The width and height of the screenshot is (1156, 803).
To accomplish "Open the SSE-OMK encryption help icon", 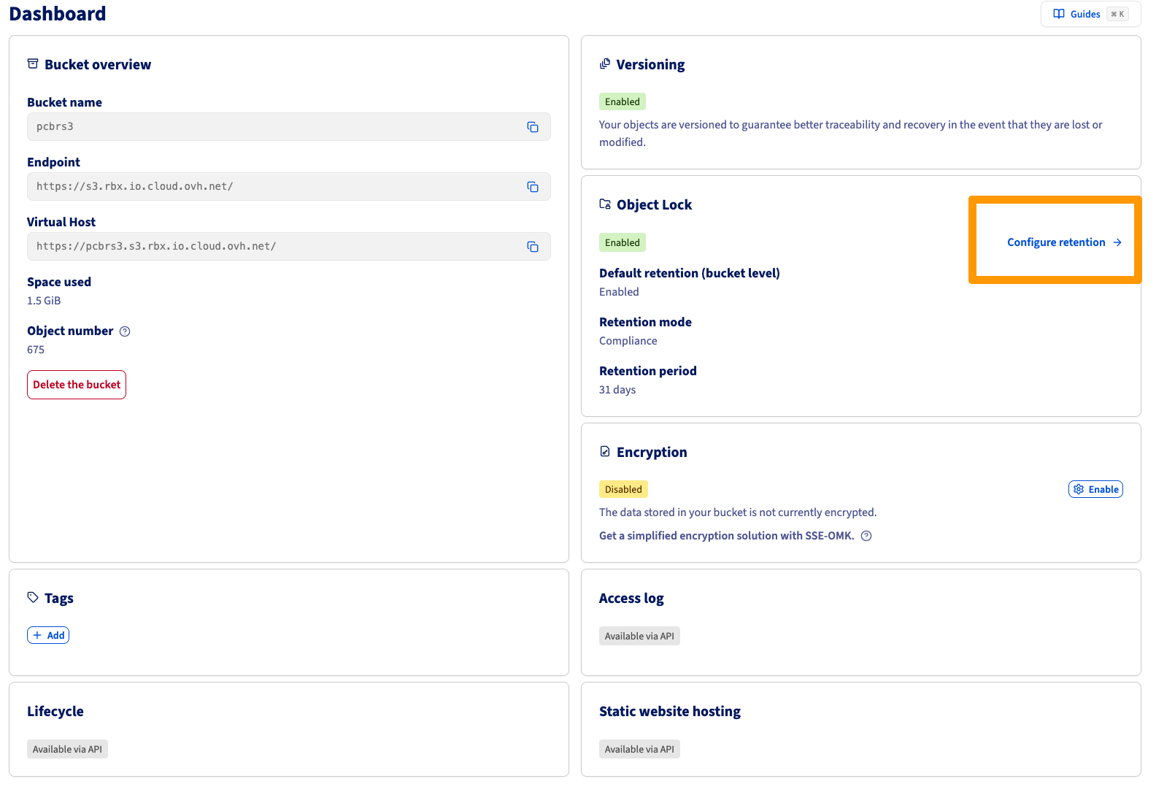I will pos(866,536).
